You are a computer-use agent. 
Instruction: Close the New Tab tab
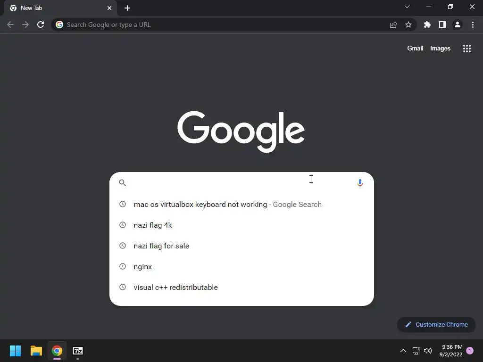pyautogui.click(x=109, y=8)
